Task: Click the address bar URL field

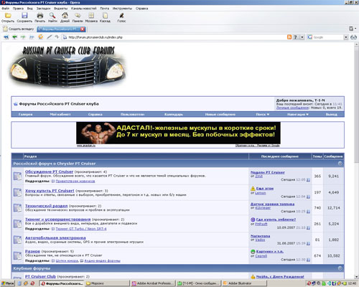Action: click(x=174, y=37)
